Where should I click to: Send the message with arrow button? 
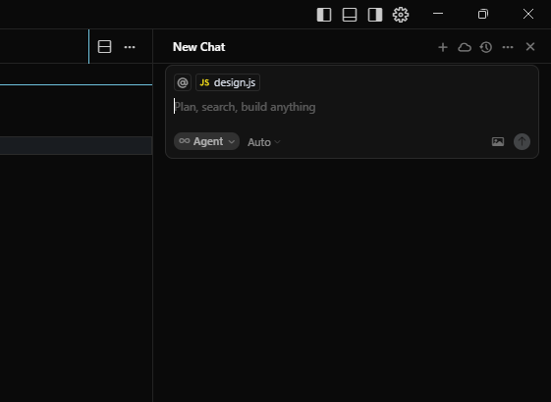522,142
